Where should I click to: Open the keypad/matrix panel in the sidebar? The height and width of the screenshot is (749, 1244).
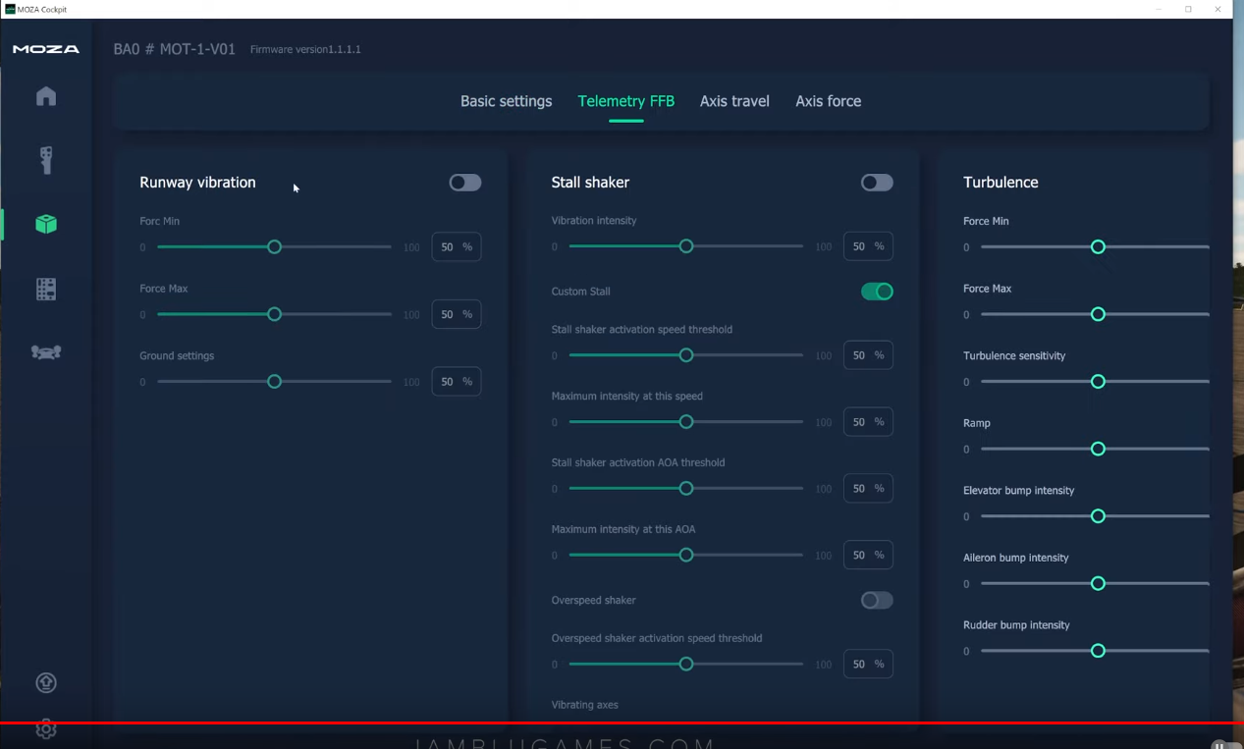[45, 288]
